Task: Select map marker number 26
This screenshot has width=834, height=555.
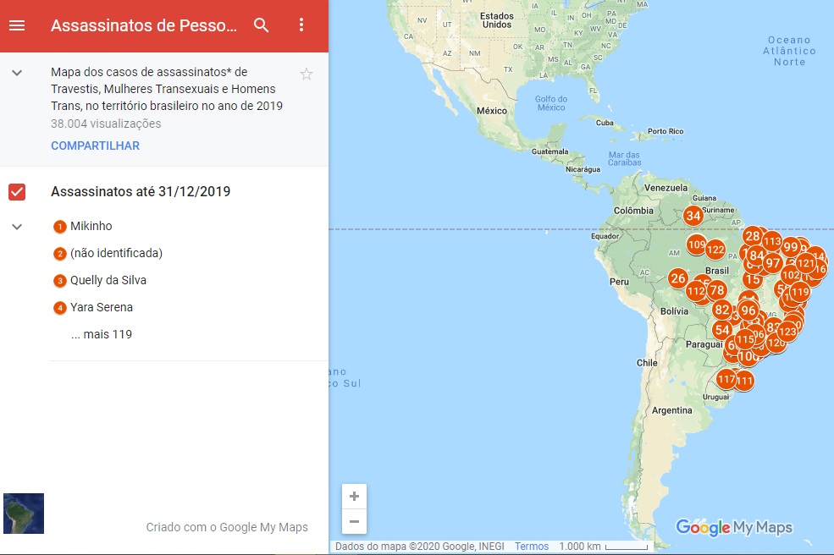Action: click(x=677, y=277)
